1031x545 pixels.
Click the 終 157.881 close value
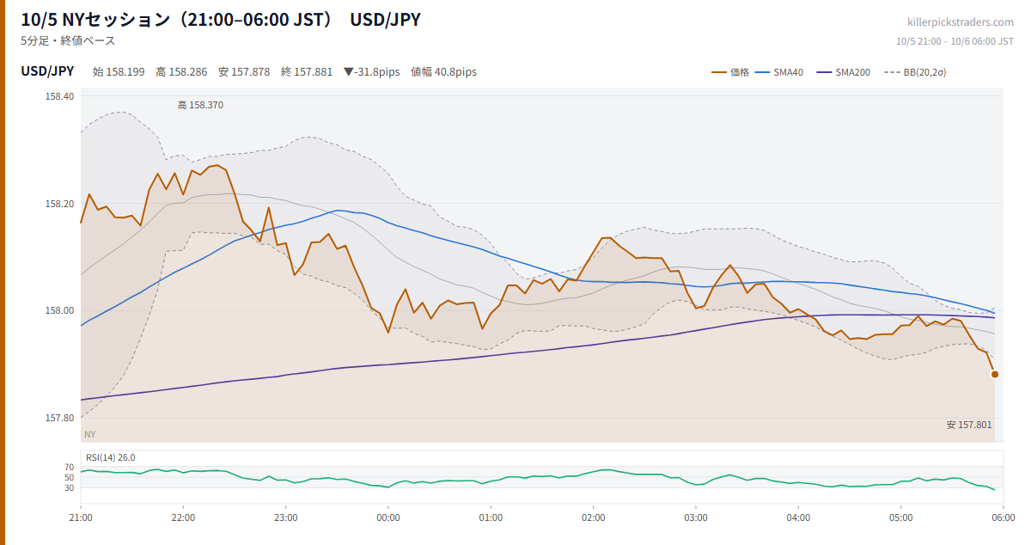307,72
